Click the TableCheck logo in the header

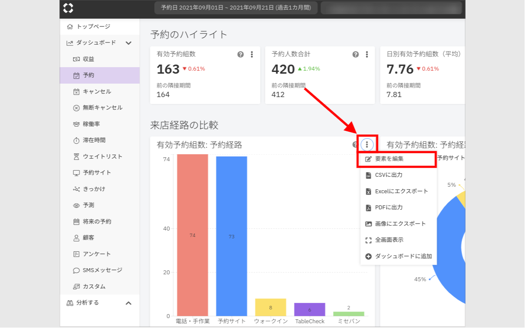[x=68, y=8]
